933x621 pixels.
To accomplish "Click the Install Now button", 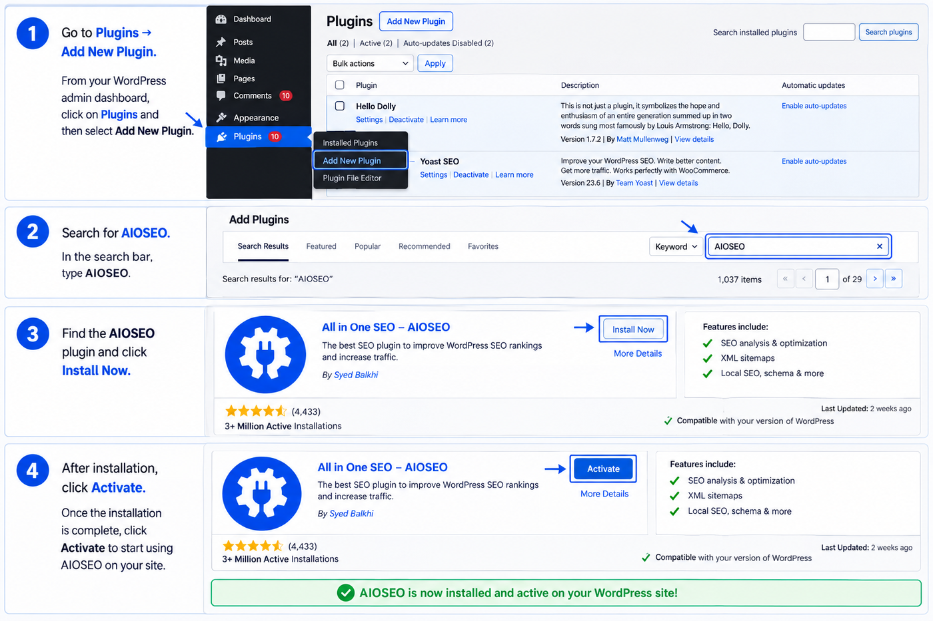I will pyautogui.click(x=633, y=329).
